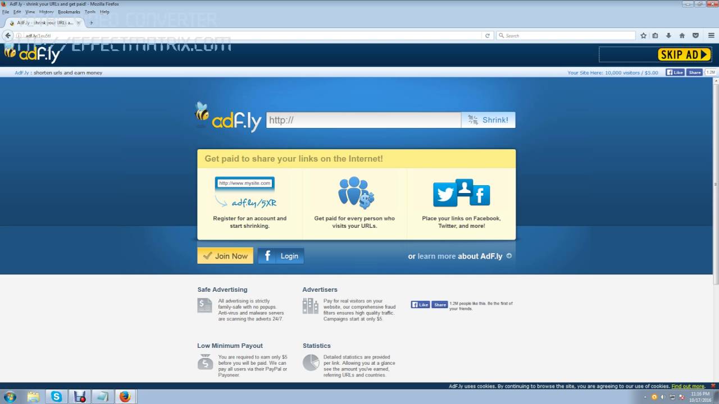719x404 pixels.
Task: Open the Tools menu
Action: click(90, 12)
